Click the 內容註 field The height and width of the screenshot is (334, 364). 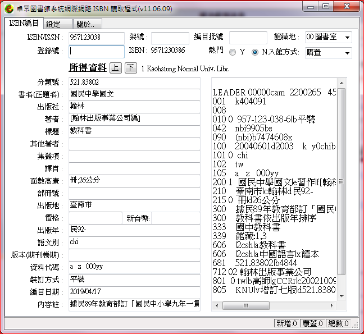click(x=134, y=305)
